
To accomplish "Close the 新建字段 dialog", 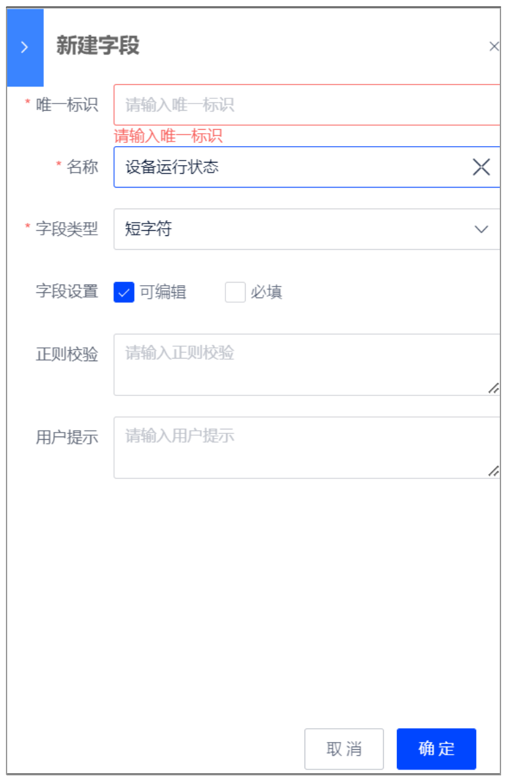I will click(494, 47).
